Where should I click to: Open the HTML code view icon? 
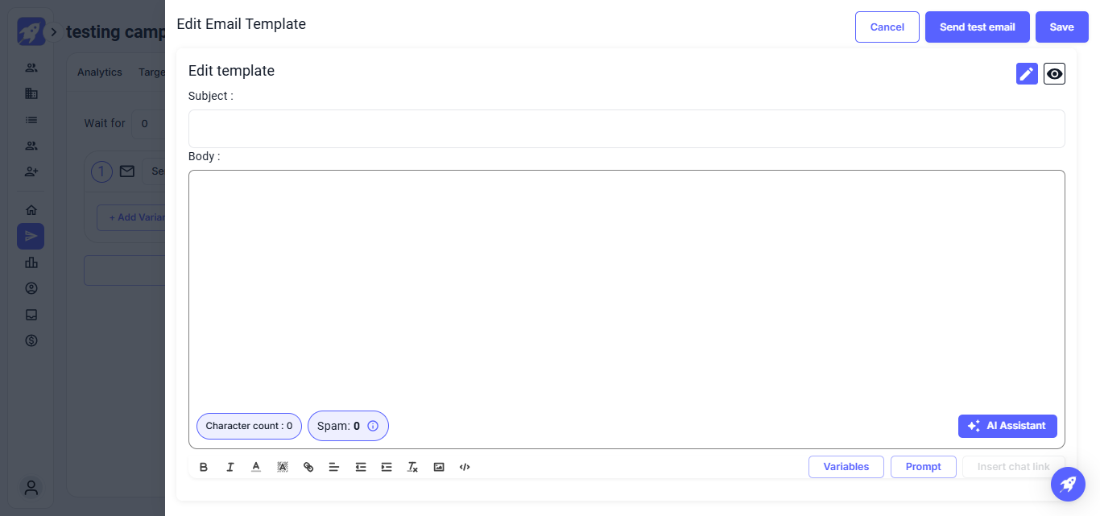[x=465, y=467]
